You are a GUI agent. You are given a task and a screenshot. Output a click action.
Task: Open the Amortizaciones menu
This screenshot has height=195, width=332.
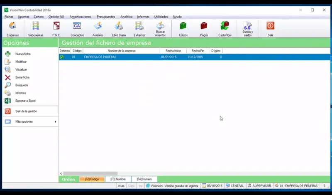pos(80,17)
